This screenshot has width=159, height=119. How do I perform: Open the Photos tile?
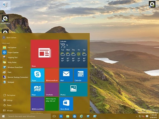73,89
